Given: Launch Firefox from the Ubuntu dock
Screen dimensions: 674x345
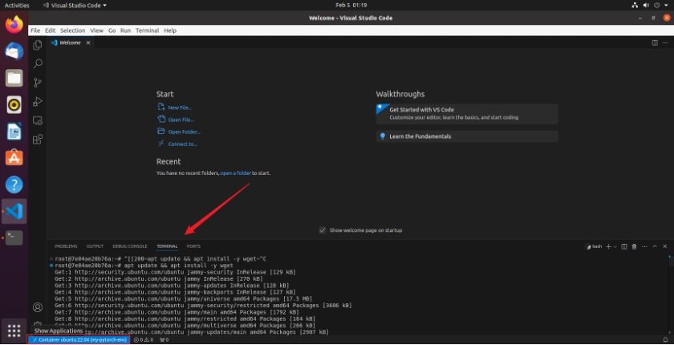Looking at the screenshot, I should pos(14,24).
